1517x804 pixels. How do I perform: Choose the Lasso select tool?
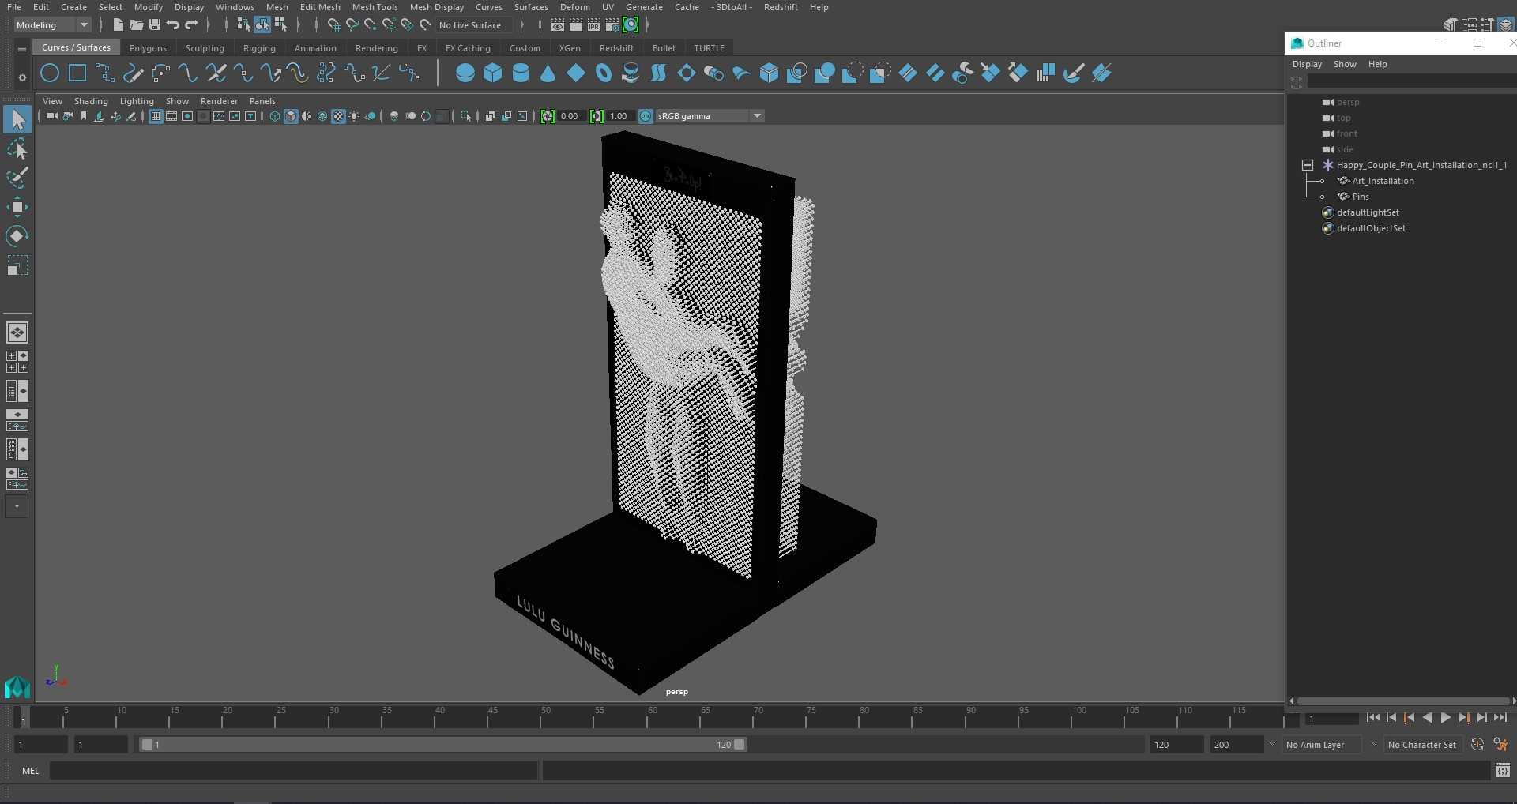pos(17,149)
